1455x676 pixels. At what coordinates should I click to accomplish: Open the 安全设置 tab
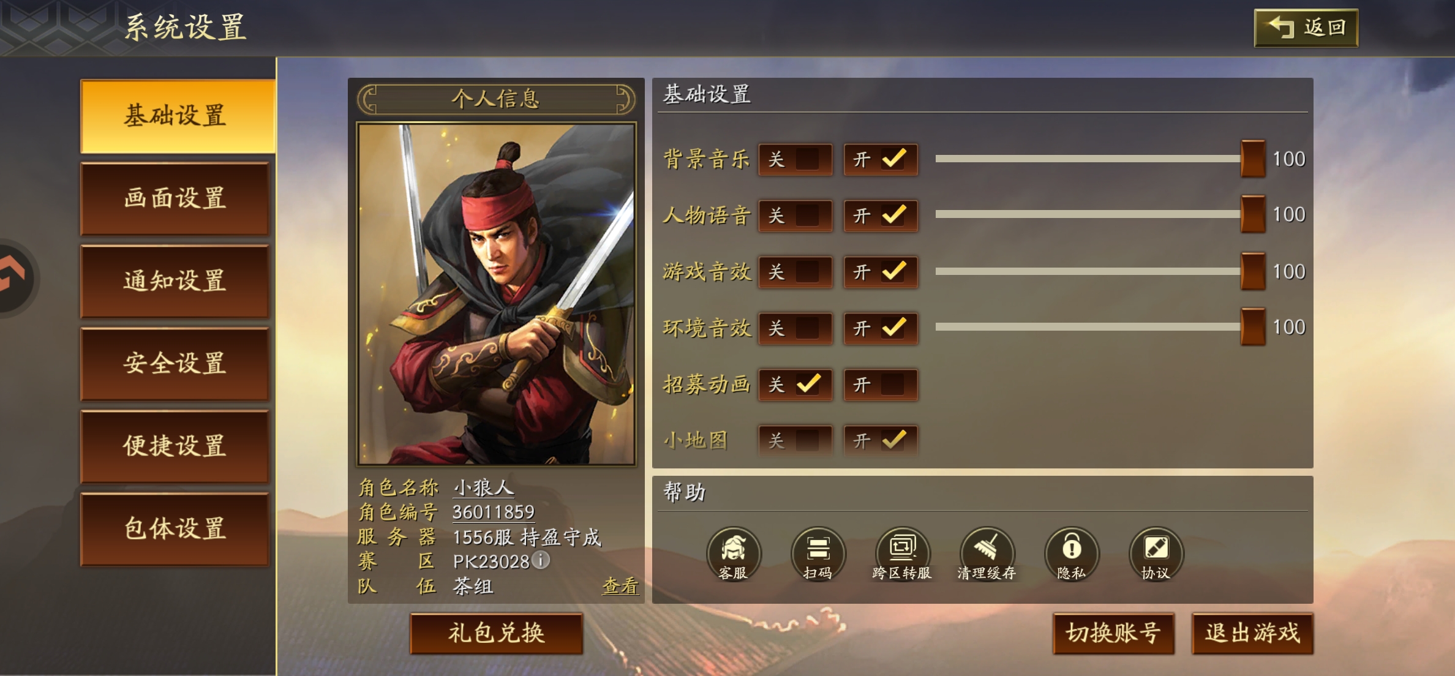coord(175,364)
